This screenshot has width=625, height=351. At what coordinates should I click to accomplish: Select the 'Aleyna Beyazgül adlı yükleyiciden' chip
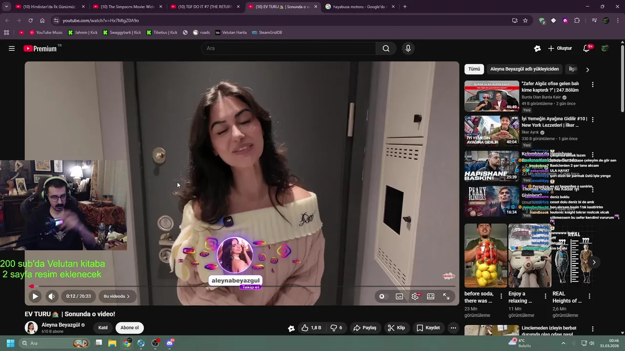point(524,69)
